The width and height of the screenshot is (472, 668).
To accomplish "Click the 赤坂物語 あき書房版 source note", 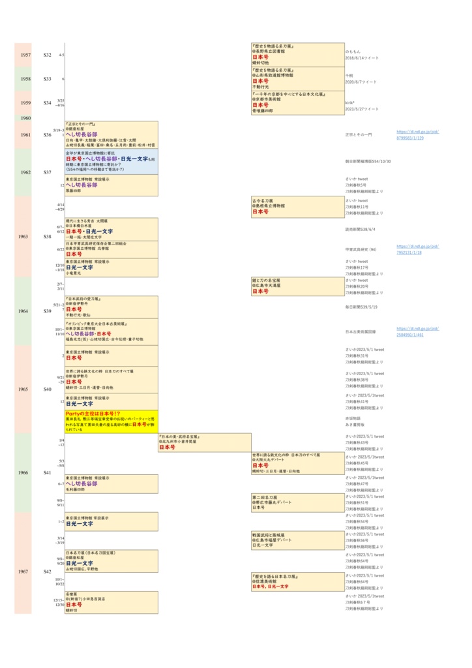I will pyautogui.click(x=355, y=421).
